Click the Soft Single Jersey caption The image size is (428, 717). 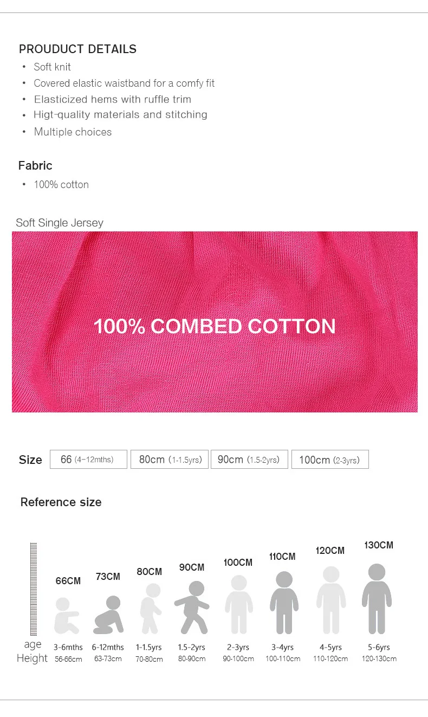pyautogui.click(x=60, y=223)
